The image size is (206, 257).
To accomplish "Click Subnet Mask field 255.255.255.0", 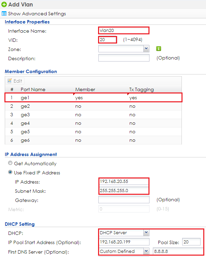I will [124, 191].
